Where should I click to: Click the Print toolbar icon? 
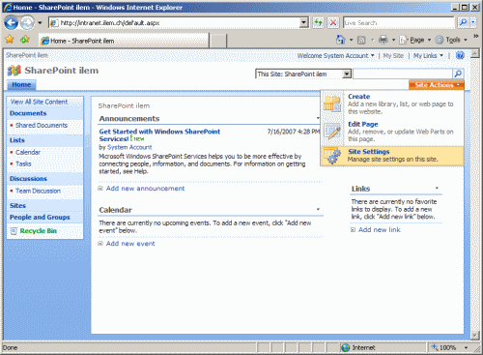(x=384, y=40)
